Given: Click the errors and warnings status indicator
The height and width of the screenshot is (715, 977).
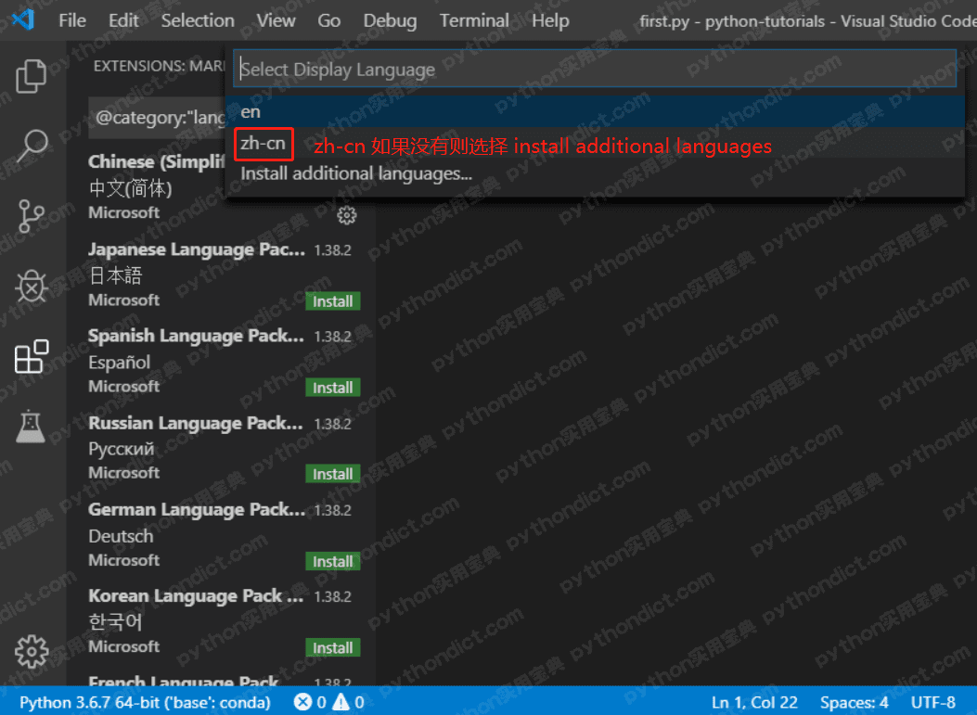Looking at the screenshot, I should (x=328, y=702).
